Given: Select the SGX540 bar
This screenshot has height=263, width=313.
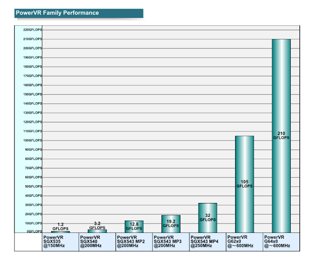Looking at the screenshot, I should pos(97,231).
